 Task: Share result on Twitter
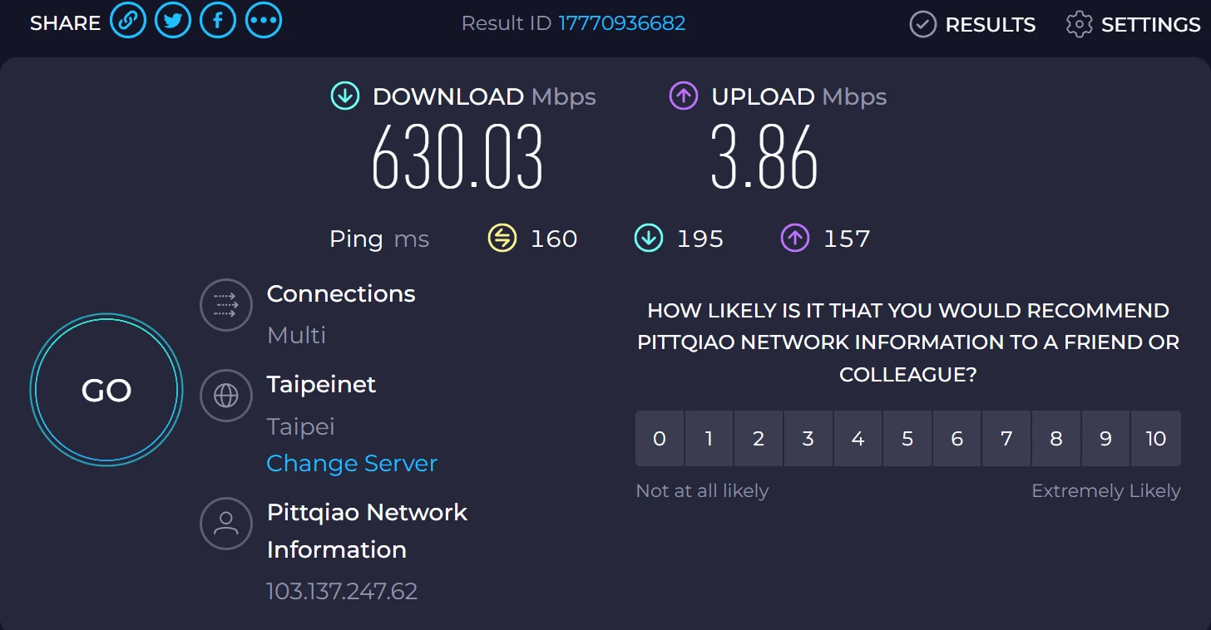[173, 21]
